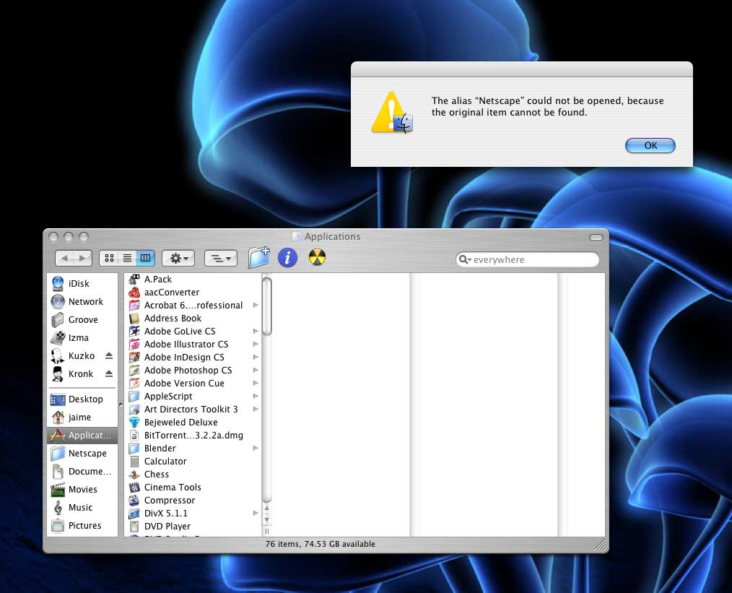Open search scope magnifier dropdown
The height and width of the screenshot is (593, 732).
click(x=464, y=259)
